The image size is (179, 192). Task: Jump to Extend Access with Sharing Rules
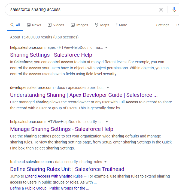[x=54, y=176]
